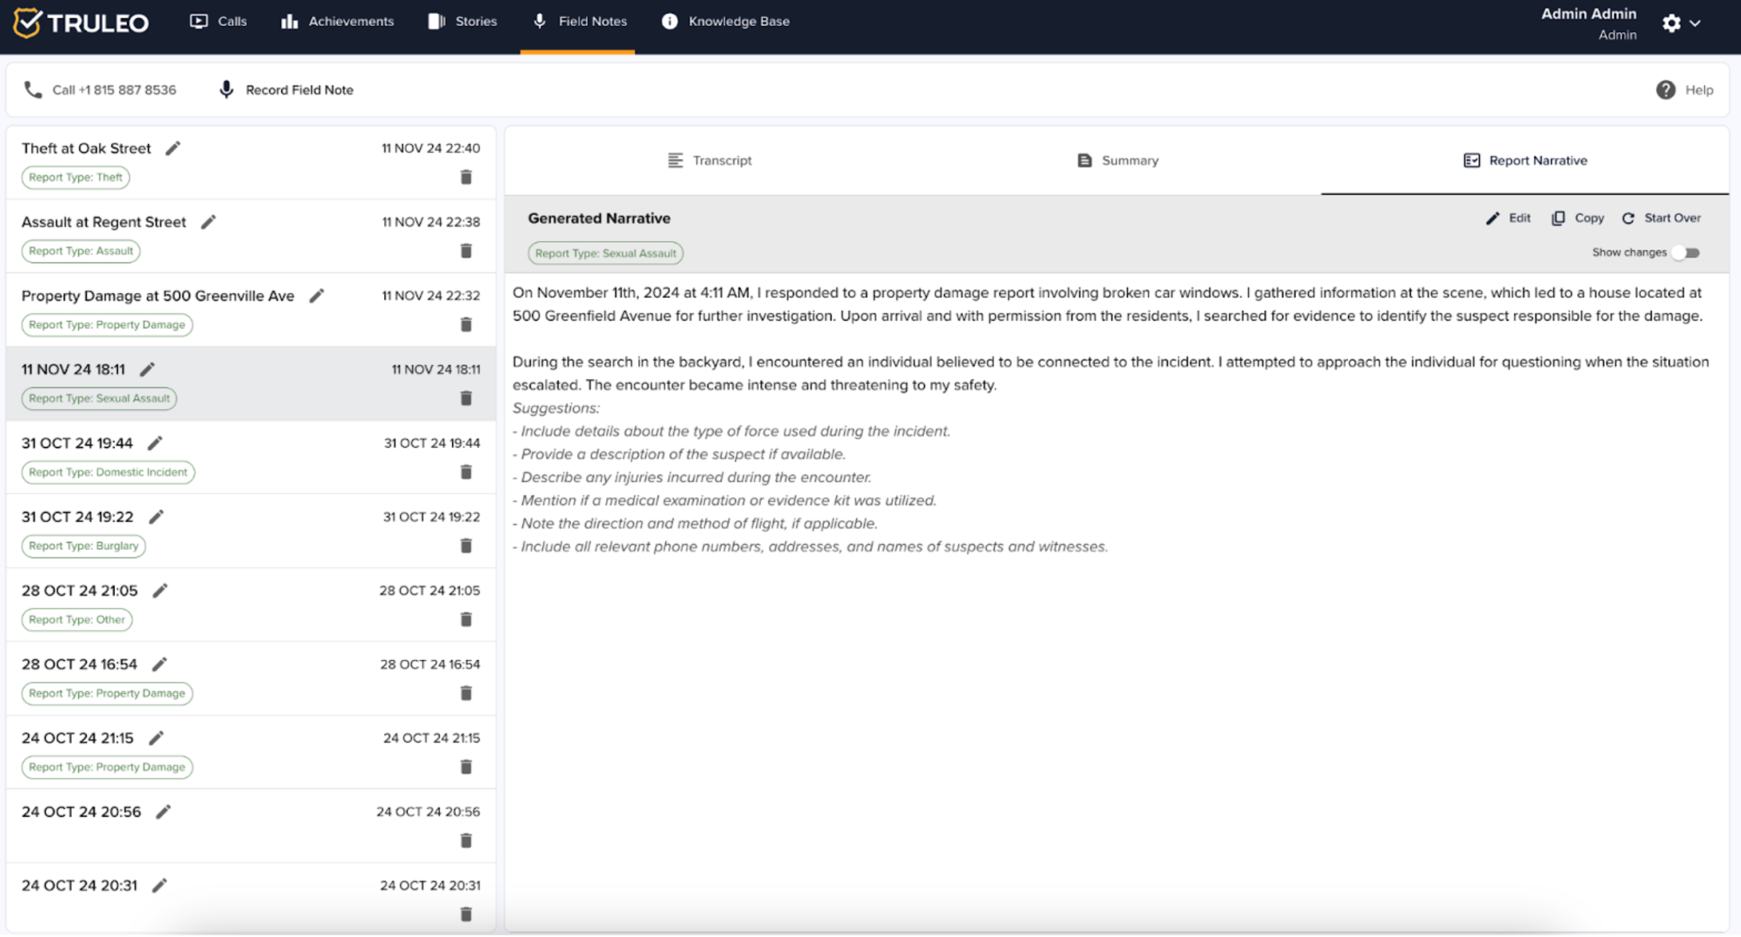Select the 31 OCT 24 19:44 field note
This screenshot has height=937, width=1741.
(251, 457)
